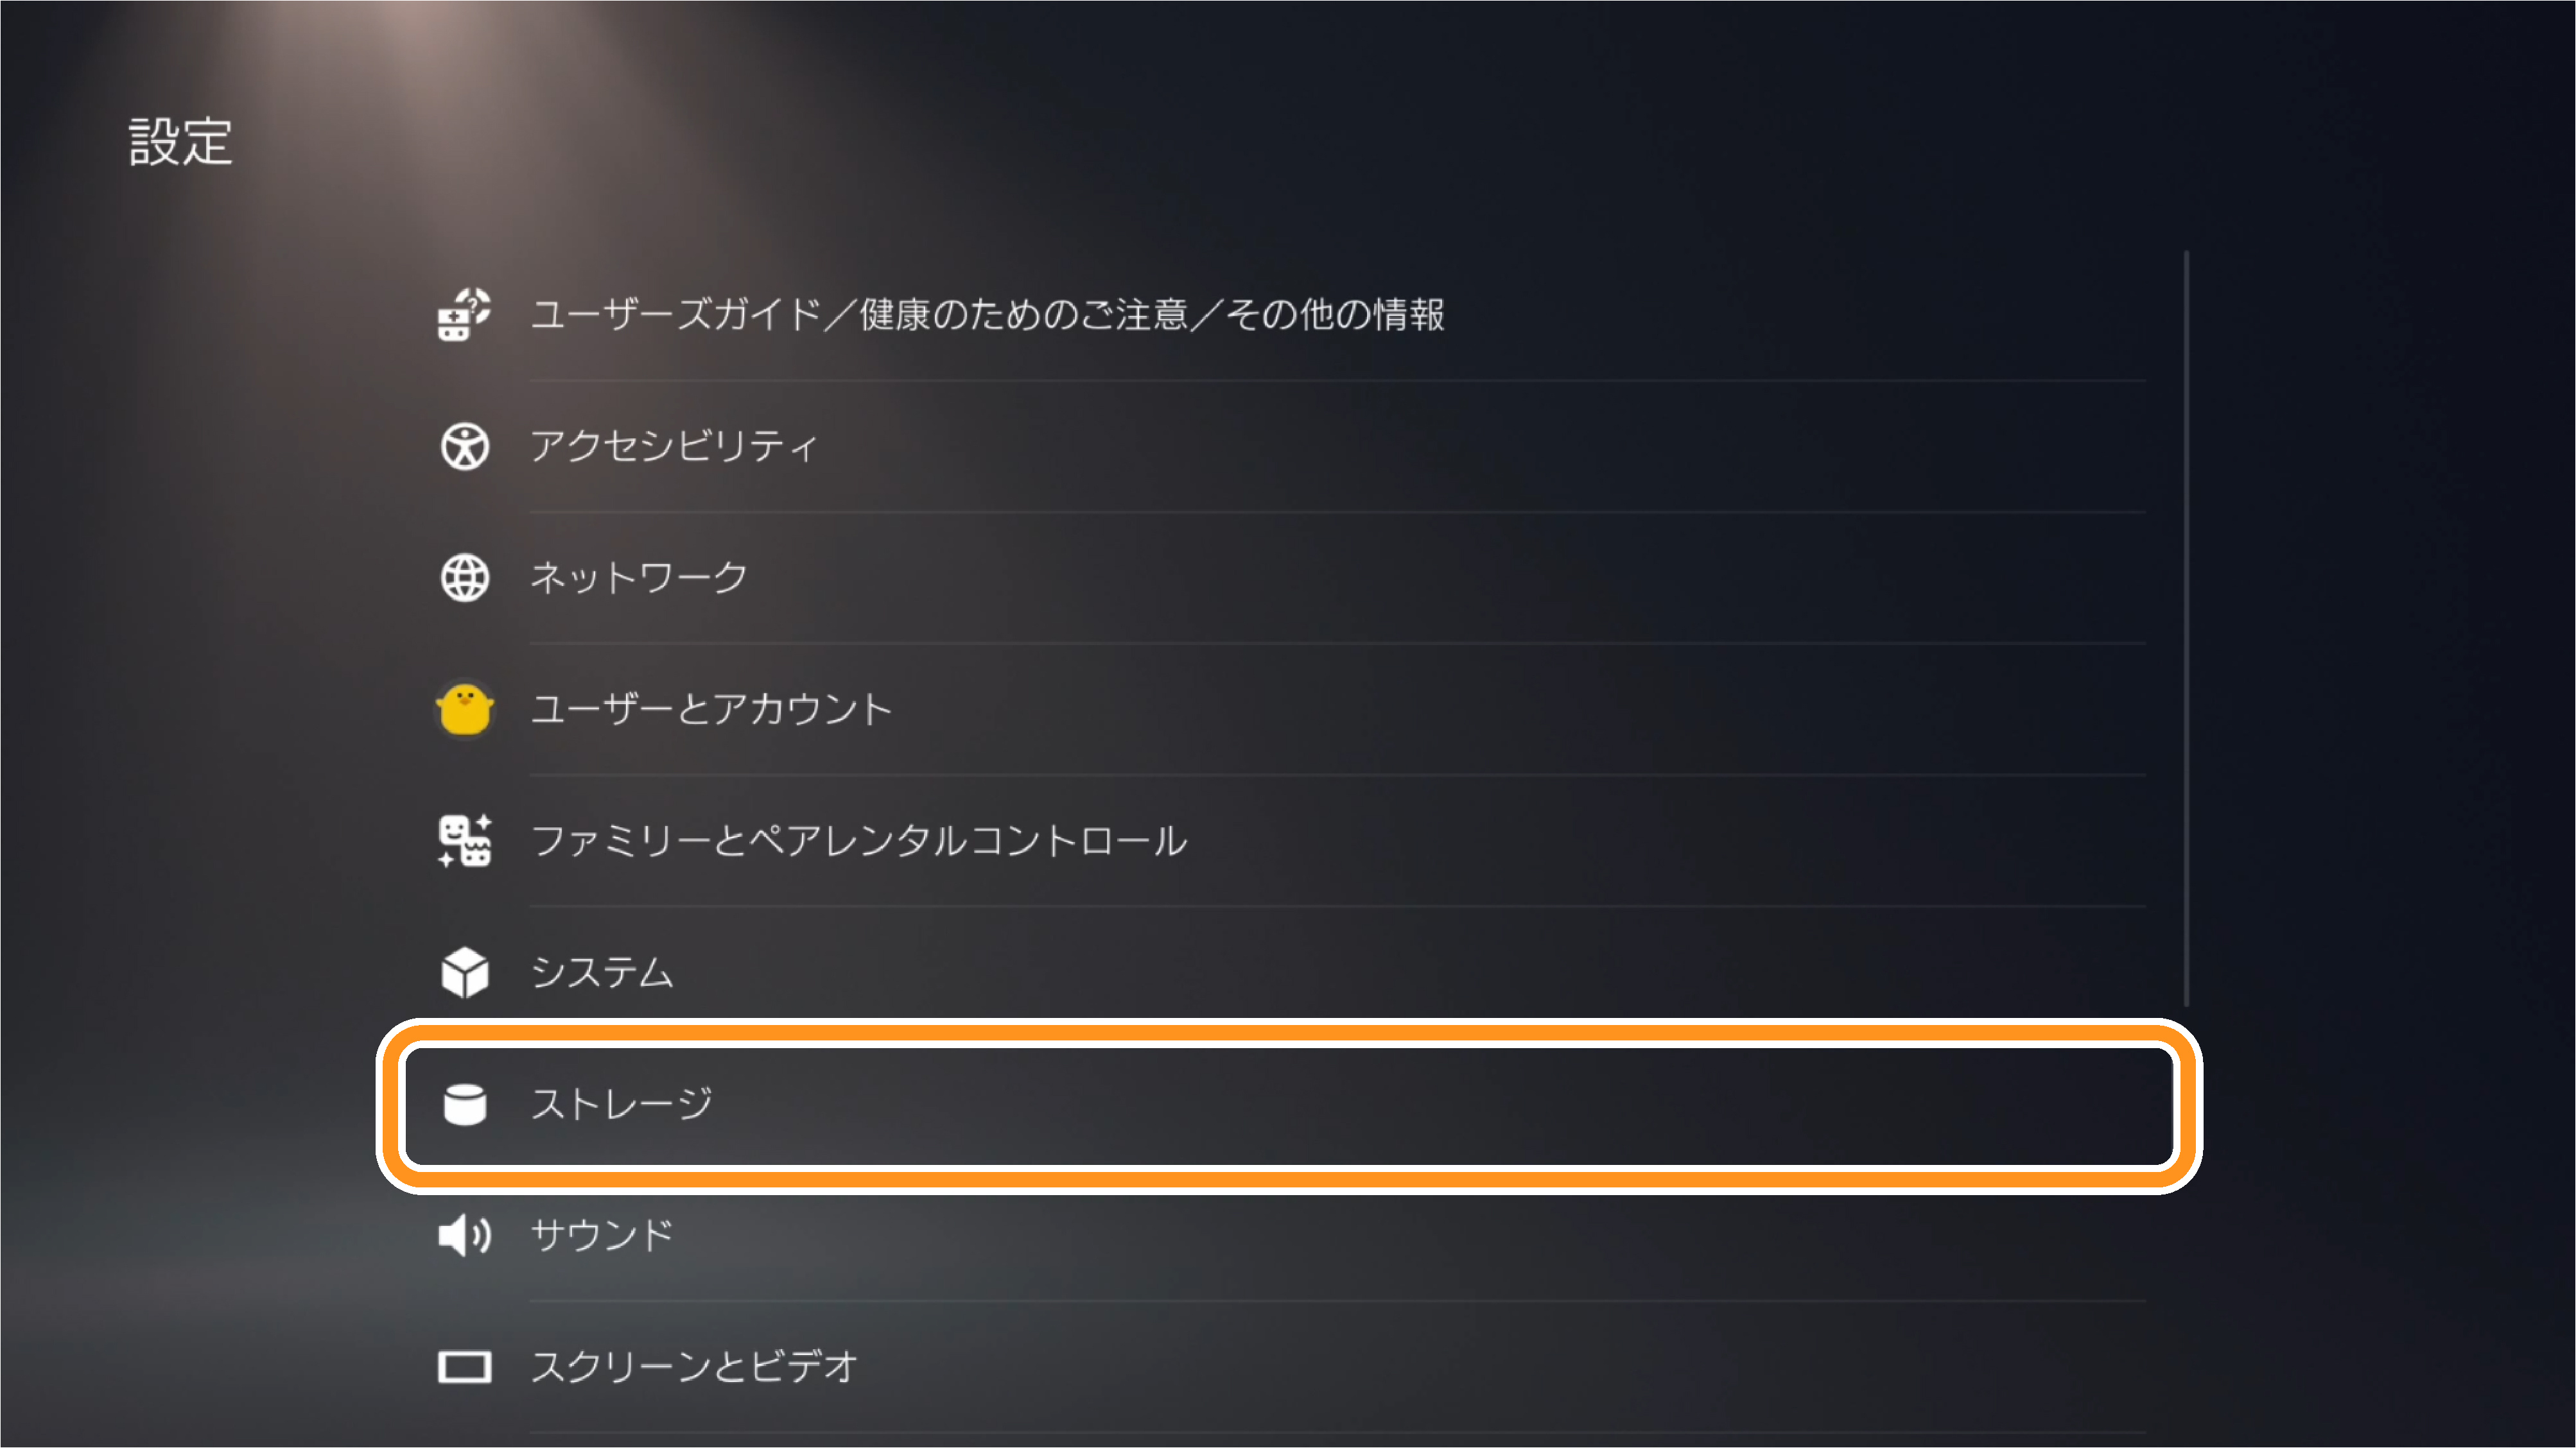The height and width of the screenshot is (1448, 2576).
Task: Select the システム menu item
Action: click(x=1290, y=972)
